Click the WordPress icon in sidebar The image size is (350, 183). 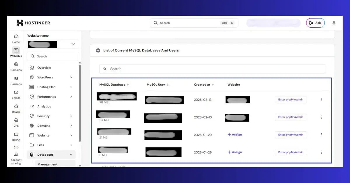coord(32,77)
